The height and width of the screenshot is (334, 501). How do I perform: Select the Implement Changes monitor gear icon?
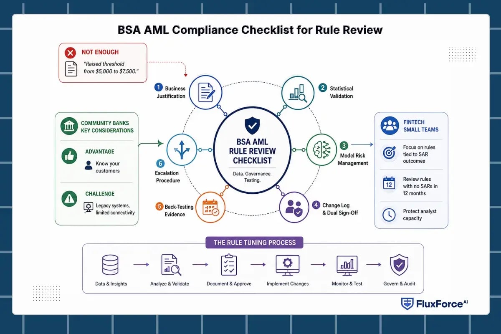(288, 265)
